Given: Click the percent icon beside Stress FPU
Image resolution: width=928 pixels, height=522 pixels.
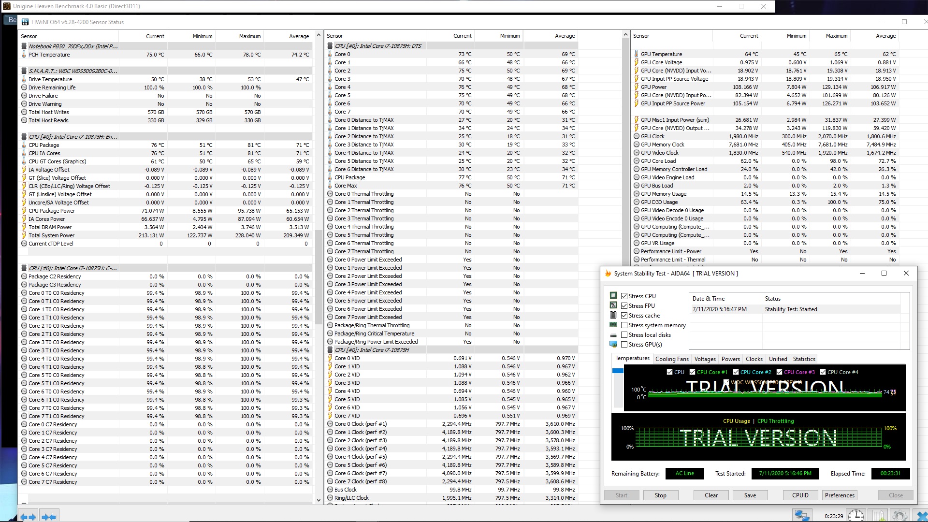Looking at the screenshot, I should [x=613, y=305].
